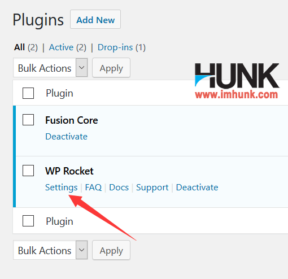The height and width of the screenshot is (279, 288).
Task: Tick the Fusion Core checkbox
Action: (28, 120)
